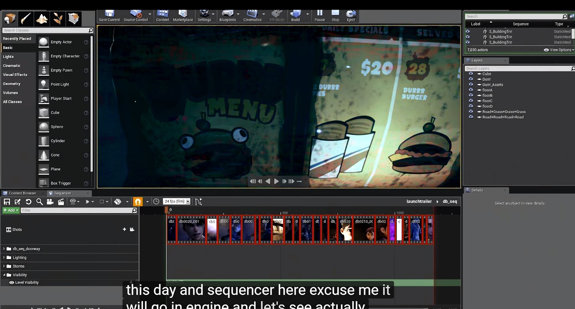Image resolution: width=575 pixels, height=309 pixels.
Task: Expand the db_seq_doorway folder
Action: point(4,248)
